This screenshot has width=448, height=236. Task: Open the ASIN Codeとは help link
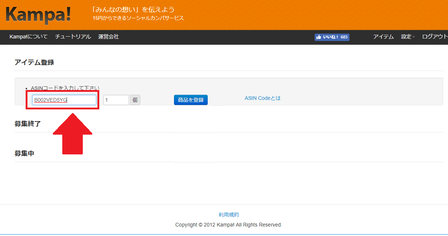tap(262, 98)
